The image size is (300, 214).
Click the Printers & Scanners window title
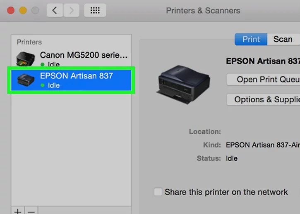203,11
